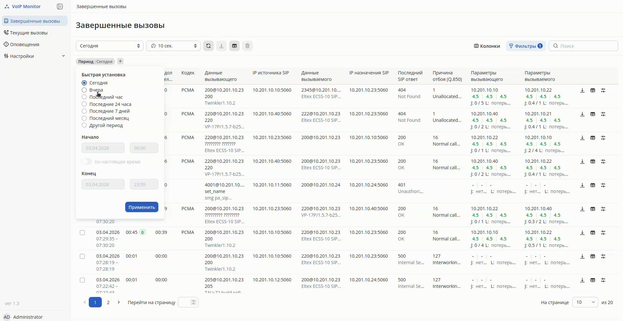Viewport: 623px width, 321px height.
Task: Open the "Колонки" columns button
Action: 487,46
